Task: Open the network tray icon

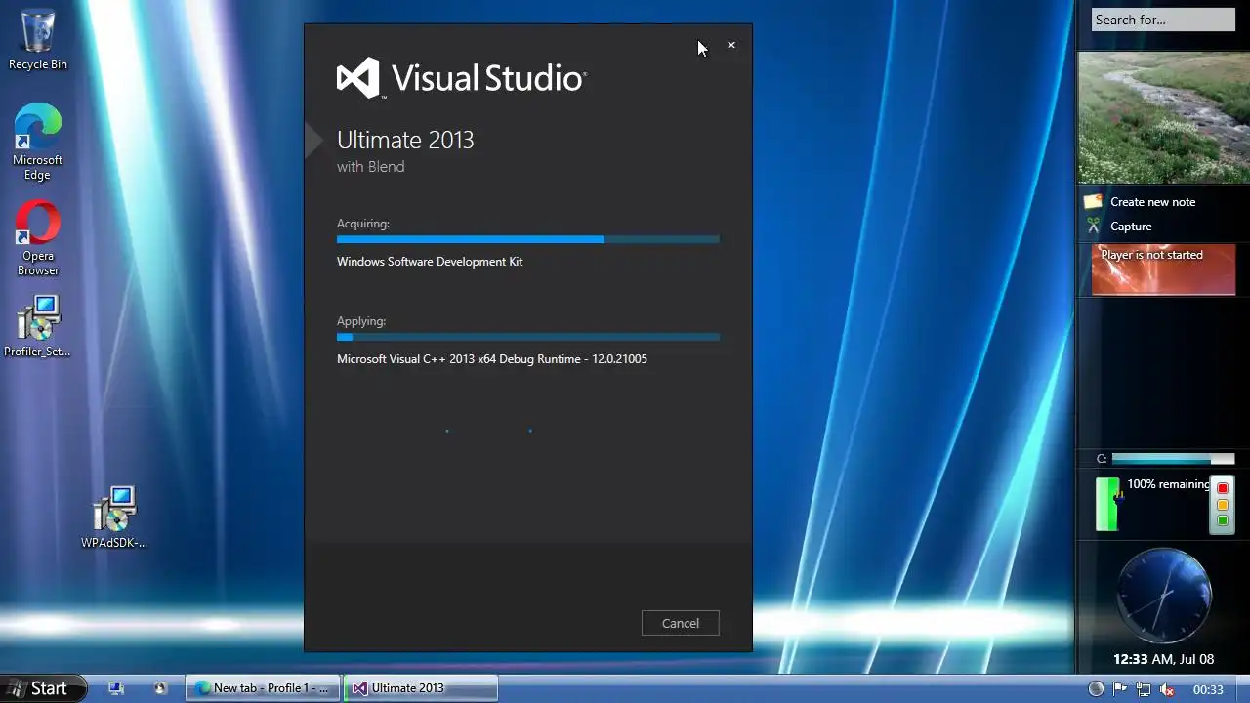Action: (x=1144, y=689)
